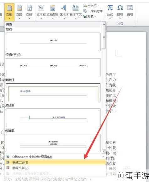149x182 pixels.
Task: Choose the 传统型 header style thumbnail
Action: (x=53, y=143)
